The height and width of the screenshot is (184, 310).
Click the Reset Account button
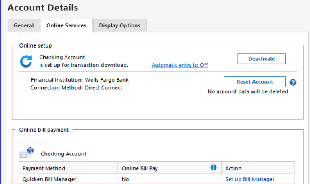click(255, 82)
